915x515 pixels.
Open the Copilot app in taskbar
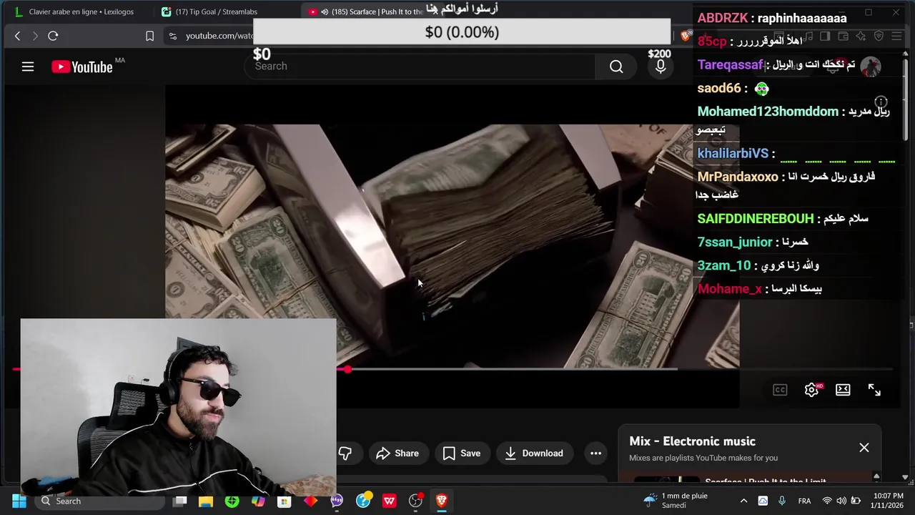point(258,501)
